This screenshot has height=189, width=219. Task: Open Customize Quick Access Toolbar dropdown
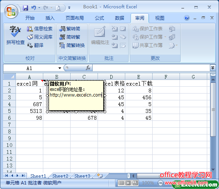(x=69, y=8)
